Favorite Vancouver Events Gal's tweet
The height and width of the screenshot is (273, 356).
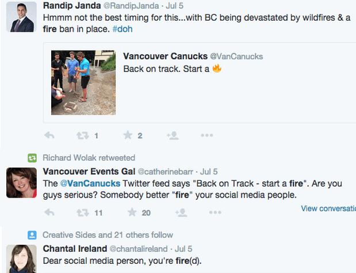(131, 213)
